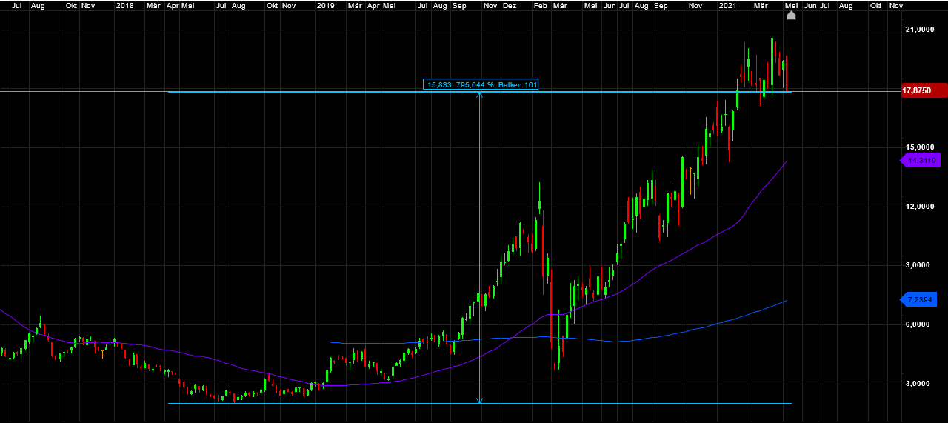This screenshot has width=948, height=423.
Task: Click the gray marker icon below Mai 2021
Action: [791, 16]
